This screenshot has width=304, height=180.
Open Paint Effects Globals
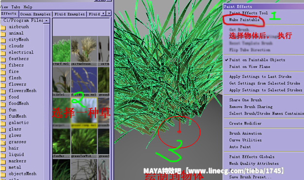(x=252, y=157)
